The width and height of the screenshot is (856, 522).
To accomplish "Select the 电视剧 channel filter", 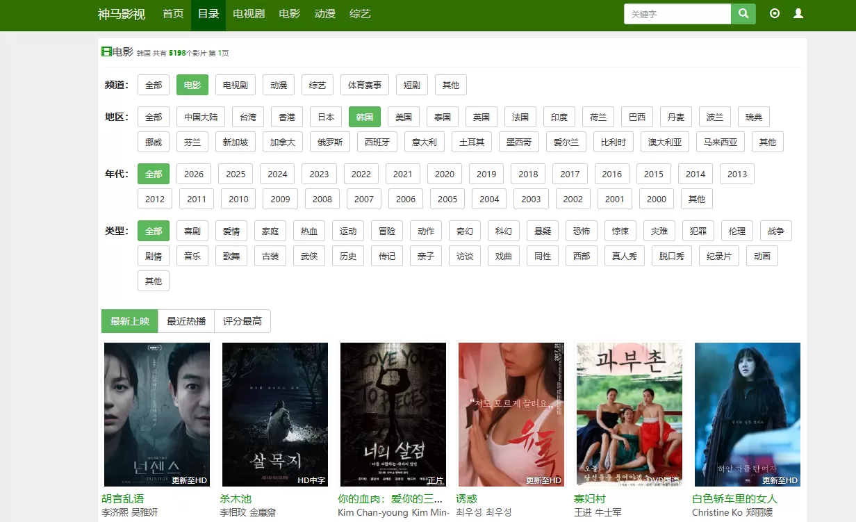I will (235, 85).
